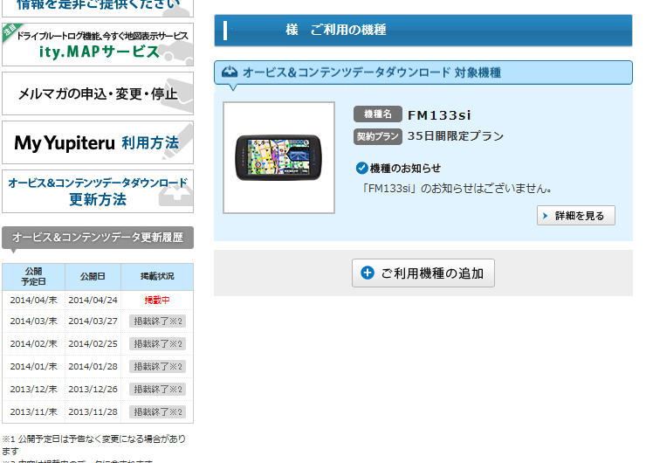This screenshot has height=463, width=646.
Task: Click the plus icon on ご利用機種の追加
Action: 367,273
